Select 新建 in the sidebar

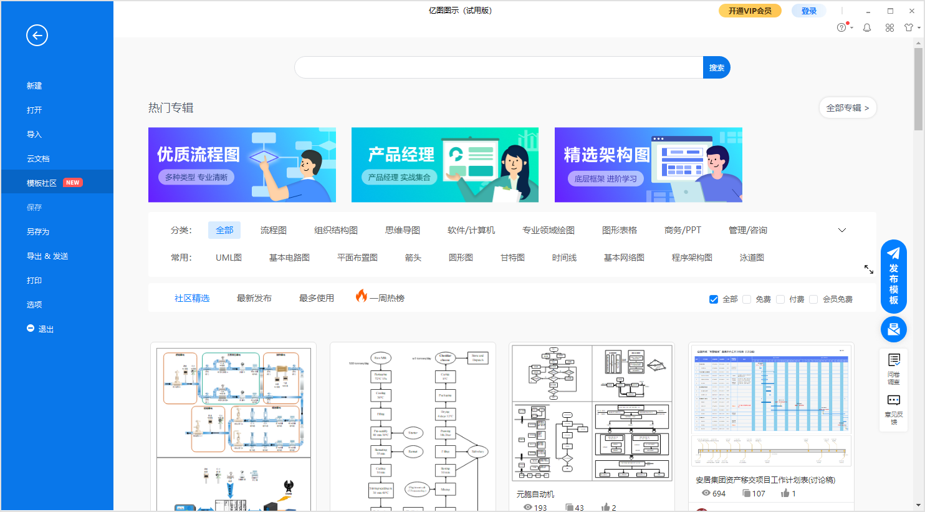point(34,85)
